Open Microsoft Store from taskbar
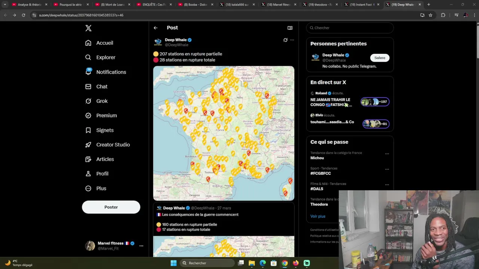Screen dimensions: 479x269 [274, 263]
